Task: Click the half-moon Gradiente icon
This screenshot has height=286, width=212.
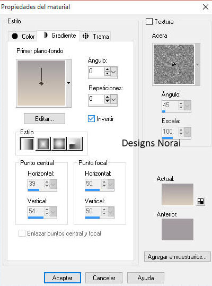Action: [46, 35]
